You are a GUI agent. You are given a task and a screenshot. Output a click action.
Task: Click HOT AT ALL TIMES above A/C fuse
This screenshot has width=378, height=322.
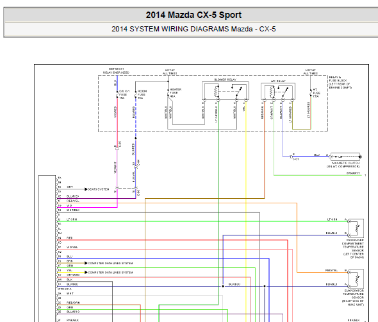click(311, 72)
